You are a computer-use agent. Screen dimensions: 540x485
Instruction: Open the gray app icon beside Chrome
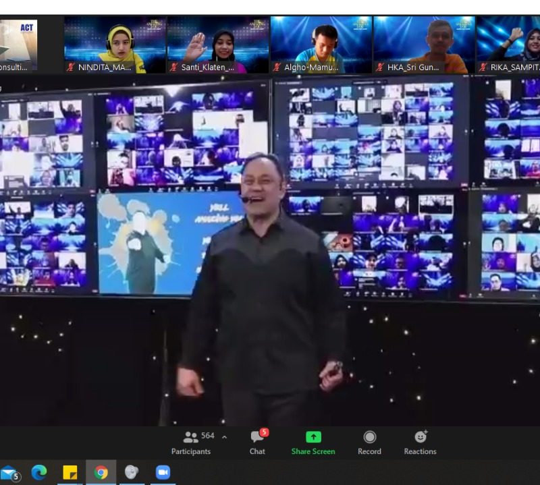click(x=132, y=473)
